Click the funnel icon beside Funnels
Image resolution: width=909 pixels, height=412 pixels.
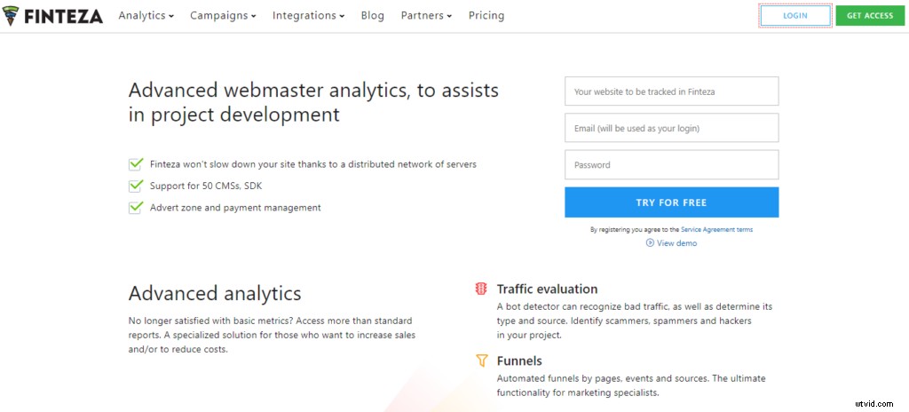click(481, 360)
